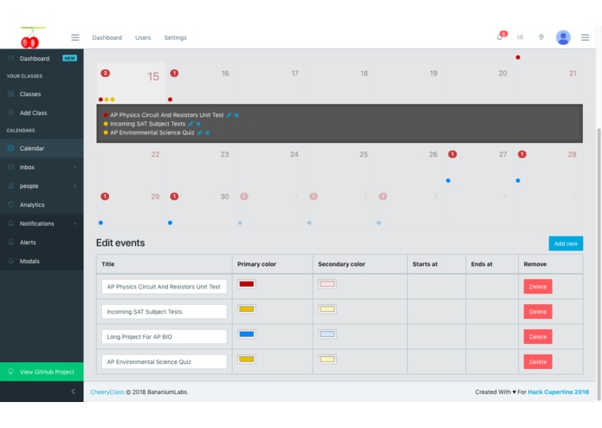Click the location pin icon in header
The height and width of the screenshot is (428, 602).
tap(541, 37)
